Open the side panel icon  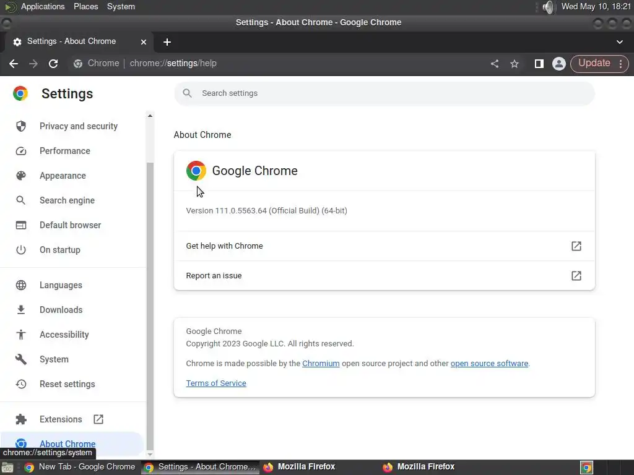tap(539, 64)
